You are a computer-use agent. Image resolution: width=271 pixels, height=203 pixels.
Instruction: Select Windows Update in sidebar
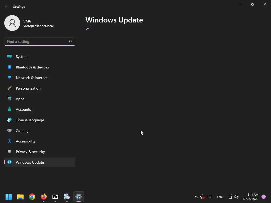(40, 162)
